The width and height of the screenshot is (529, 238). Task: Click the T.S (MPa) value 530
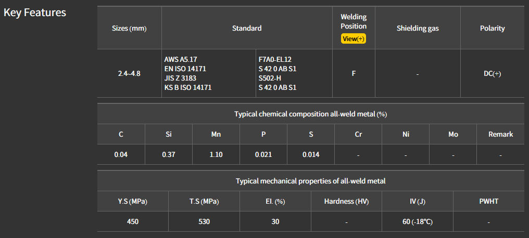[204, 221]
